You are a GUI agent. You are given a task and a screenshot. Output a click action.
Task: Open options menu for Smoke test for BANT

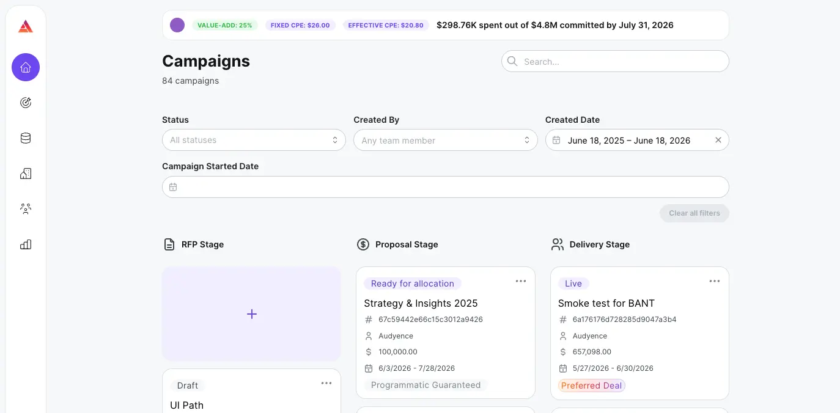tap(715, 281)
